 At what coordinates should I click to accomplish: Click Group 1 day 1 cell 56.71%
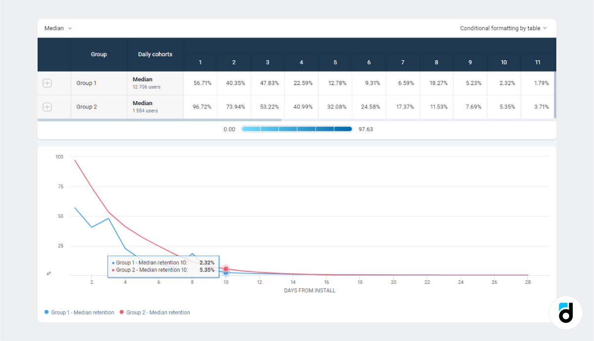coord(200,83)
